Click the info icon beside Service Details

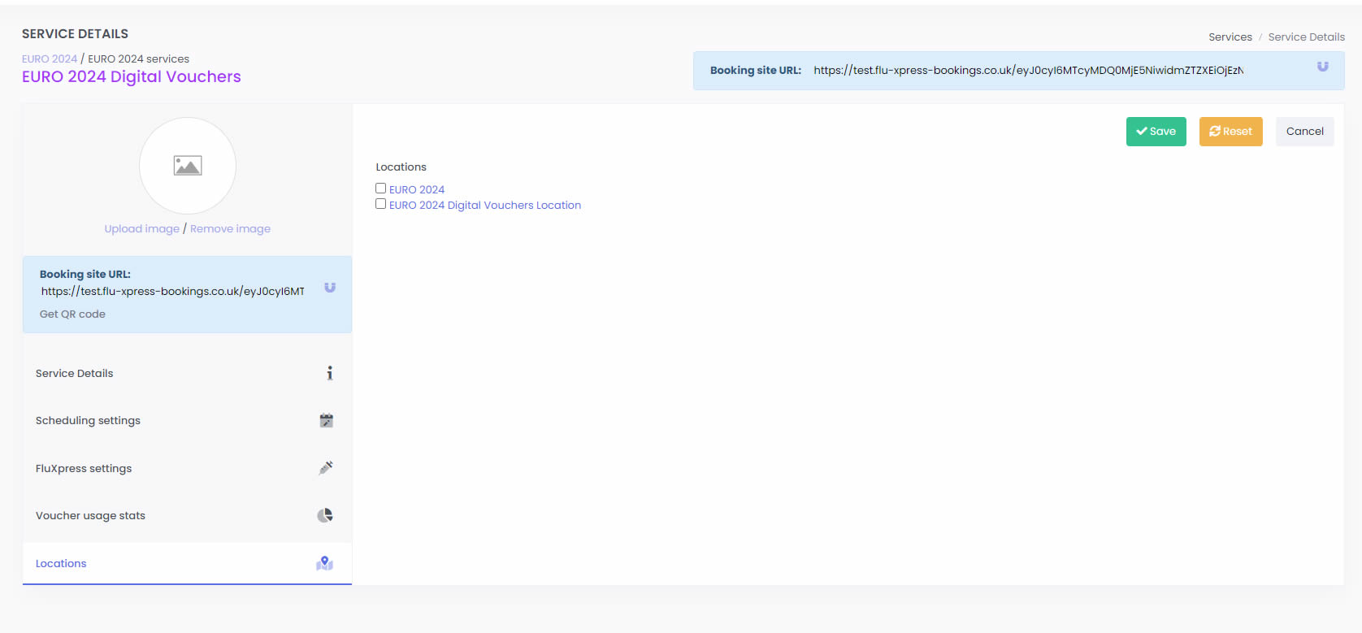pos(329,373)
